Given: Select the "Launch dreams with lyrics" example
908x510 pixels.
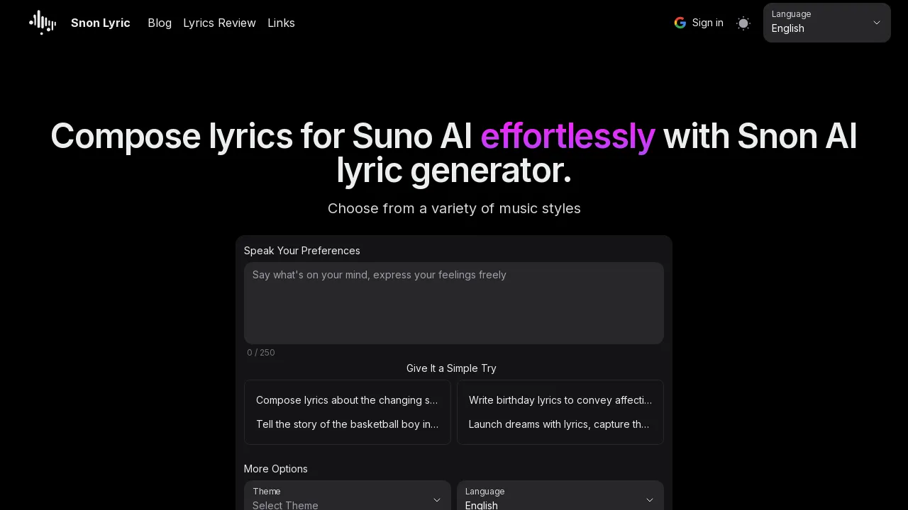Looking at the screenshot, I should [x=560, y=424].
